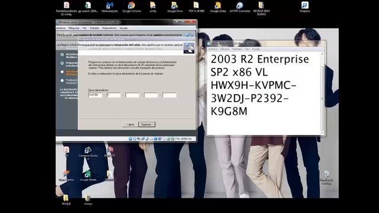This screenshot has width=379, height=213.
Task: Open the Malwarebytes desktop shortcut
Action: coord(110,7)
